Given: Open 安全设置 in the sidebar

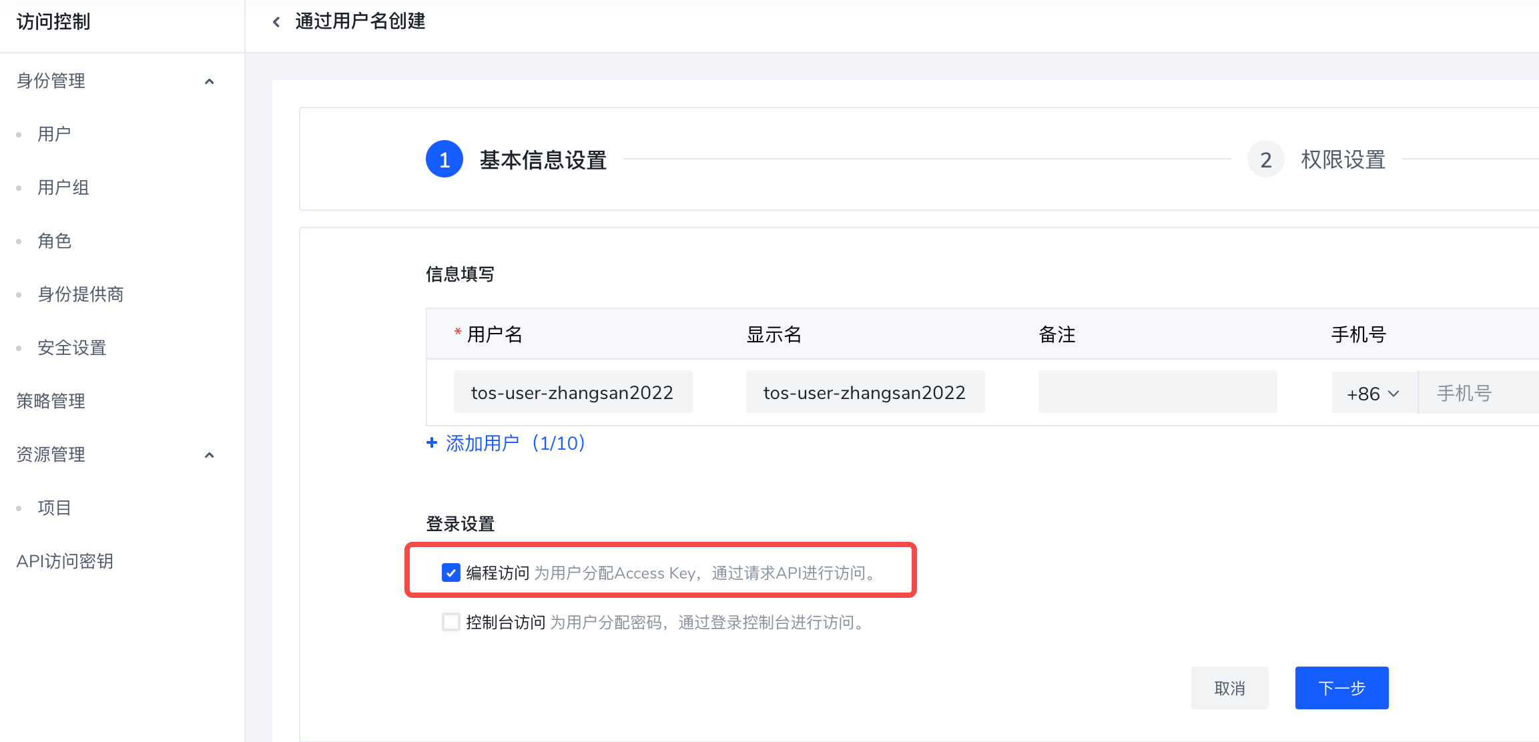Looking at the screenshot, I should tap(71, 348).
